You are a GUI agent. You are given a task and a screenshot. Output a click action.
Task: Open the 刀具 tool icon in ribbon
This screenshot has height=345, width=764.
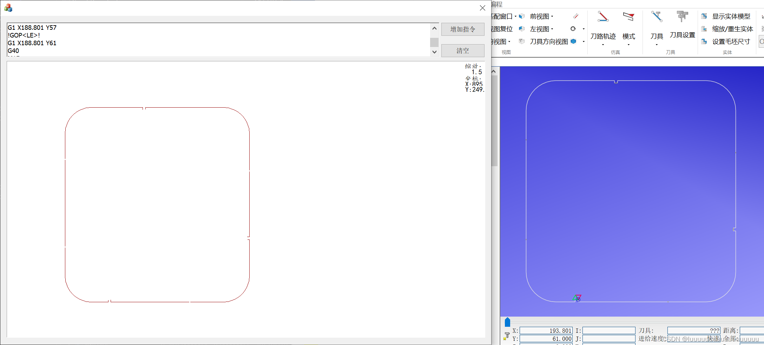tap(657, 17)
